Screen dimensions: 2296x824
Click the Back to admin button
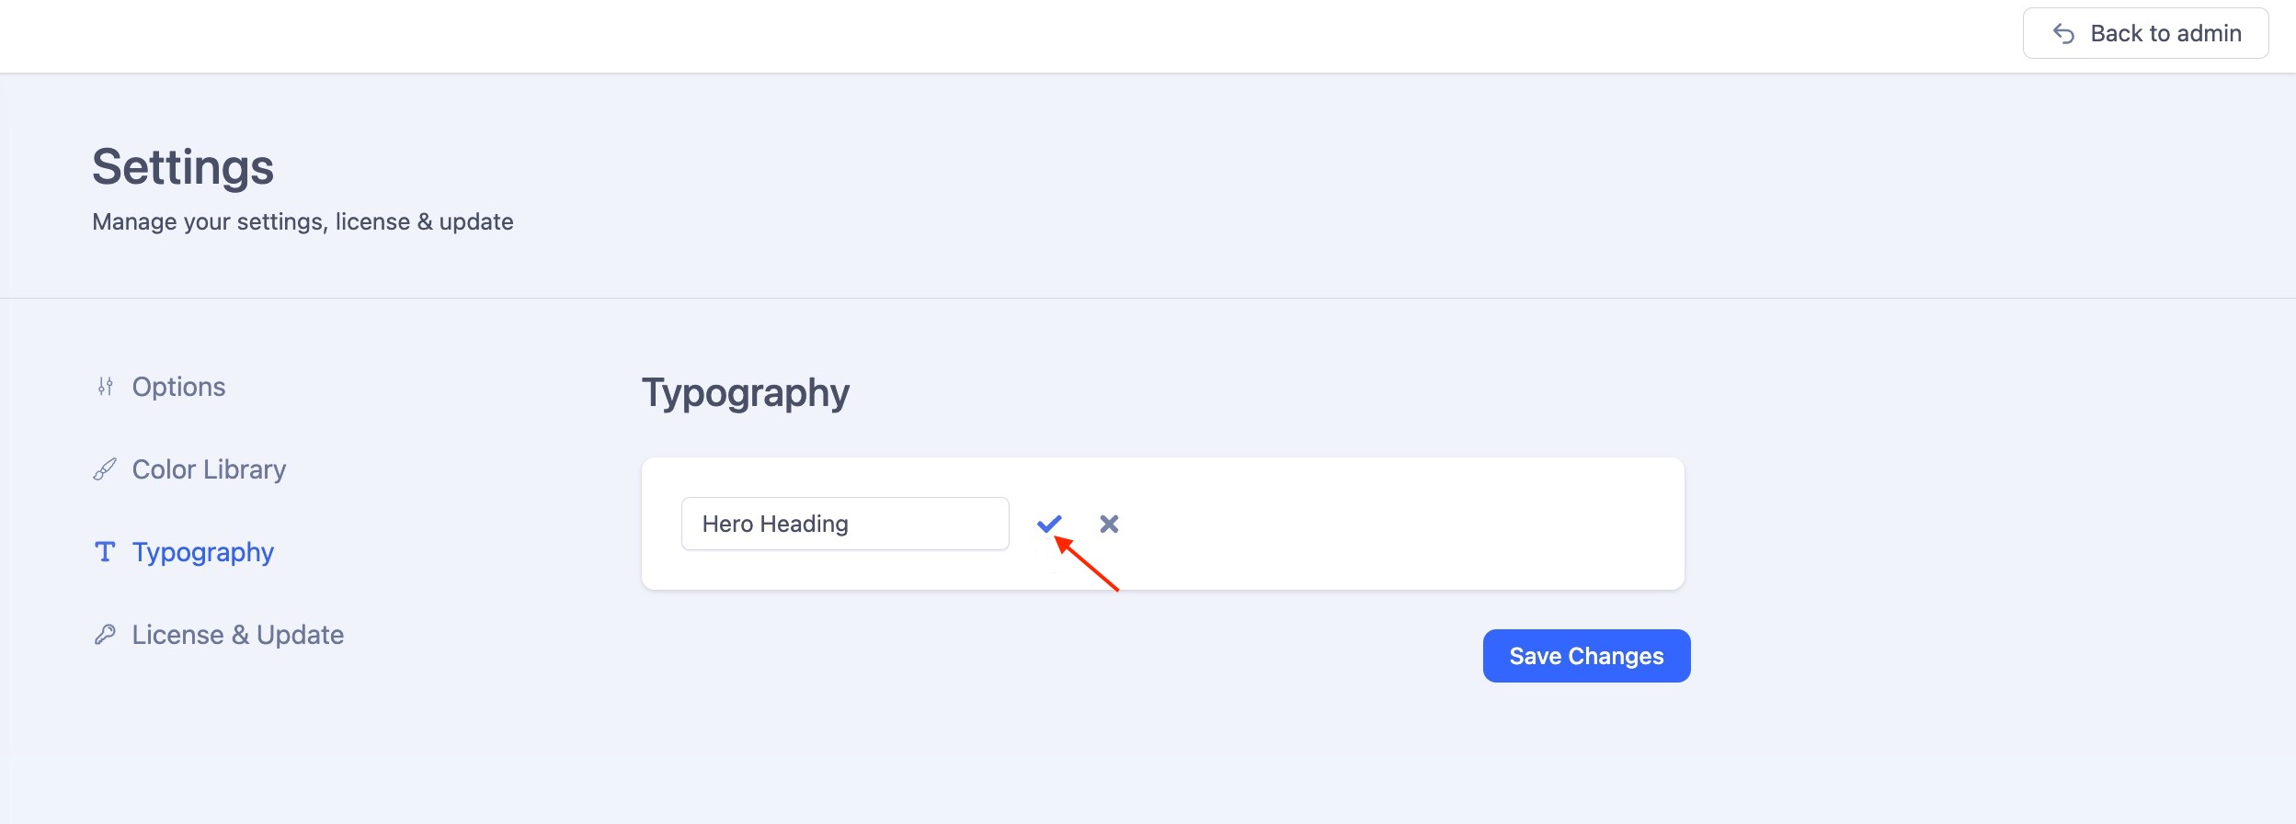click(2145, 34)
